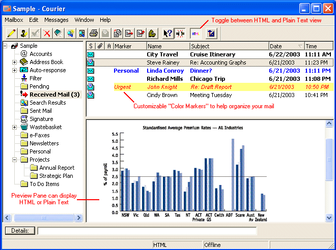Open the Address Book folder

[x=46, y=62]
